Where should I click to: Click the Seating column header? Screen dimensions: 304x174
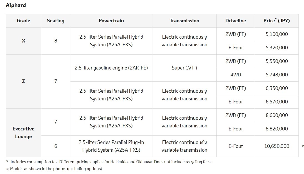(x=55, y=21)
